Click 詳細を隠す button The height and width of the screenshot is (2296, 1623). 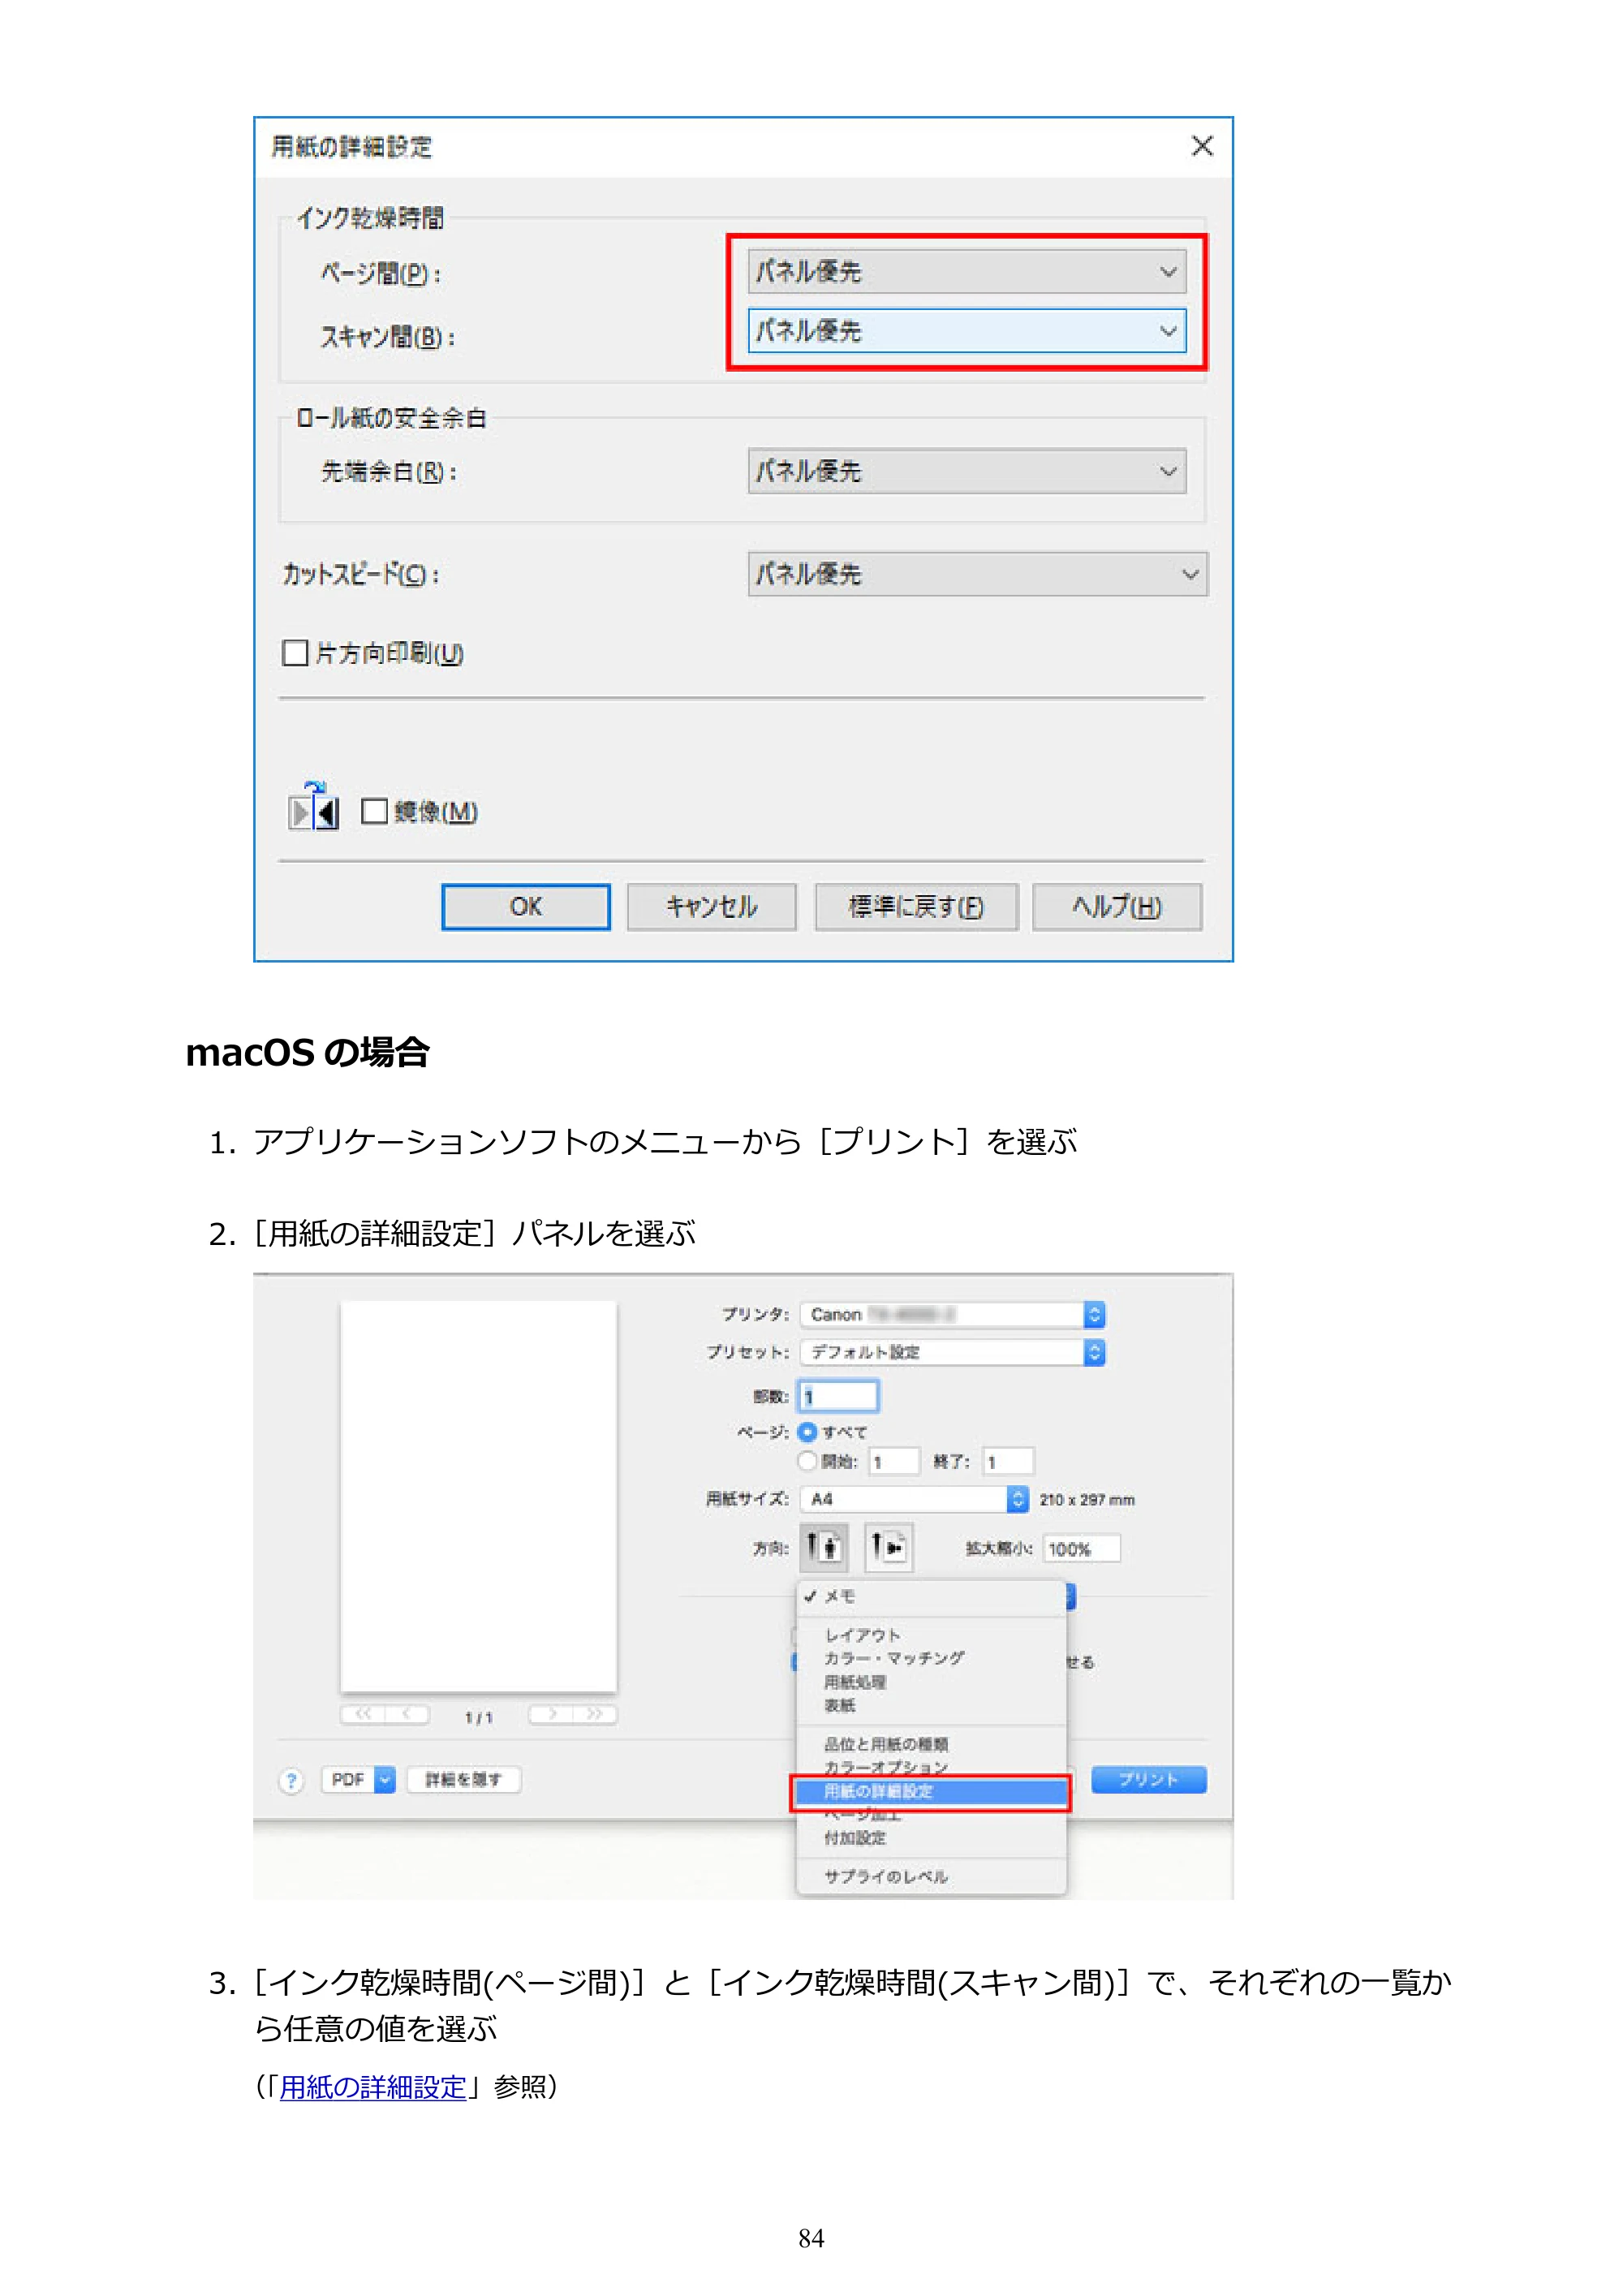coord(463,1780)
